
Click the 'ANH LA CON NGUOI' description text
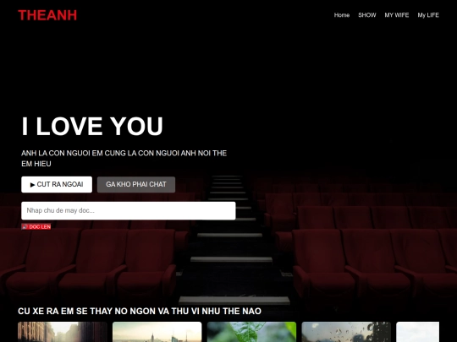[x=124, y=158]
